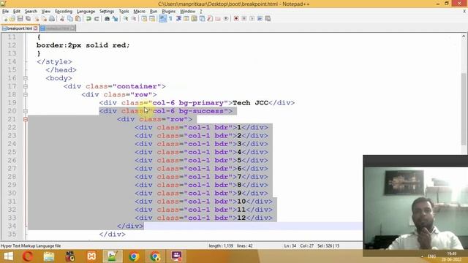Switch to the second inactive document tab
The height and width of the screenshot is (263, 468).
click(x=57, y=28)
